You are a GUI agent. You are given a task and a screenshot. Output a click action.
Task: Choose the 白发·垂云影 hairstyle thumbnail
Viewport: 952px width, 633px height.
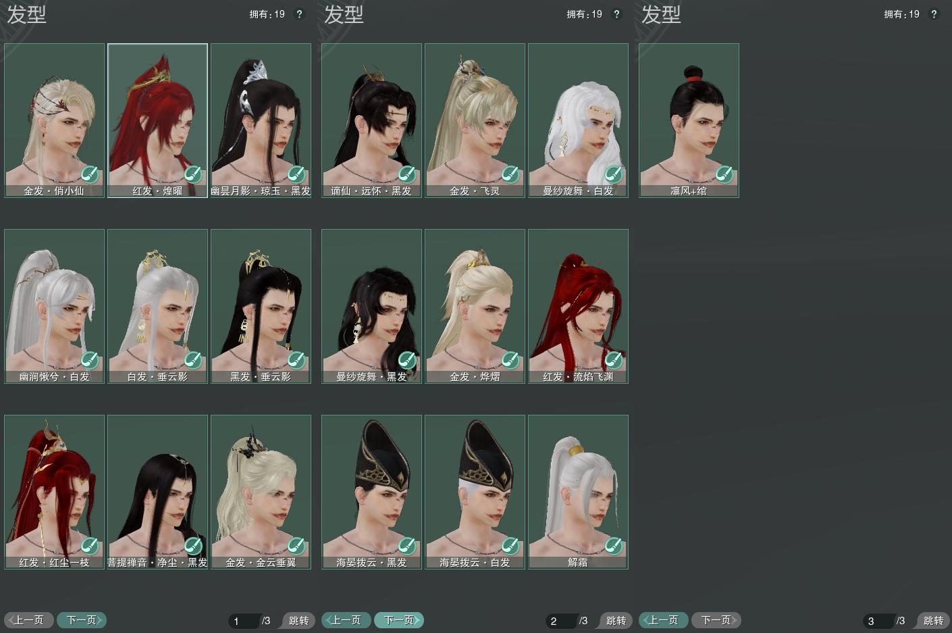[x=157, y=306]
